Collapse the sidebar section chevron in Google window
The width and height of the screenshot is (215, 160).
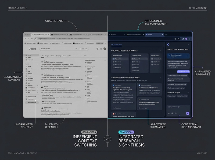pyautogui.click(x=38, y=64)
